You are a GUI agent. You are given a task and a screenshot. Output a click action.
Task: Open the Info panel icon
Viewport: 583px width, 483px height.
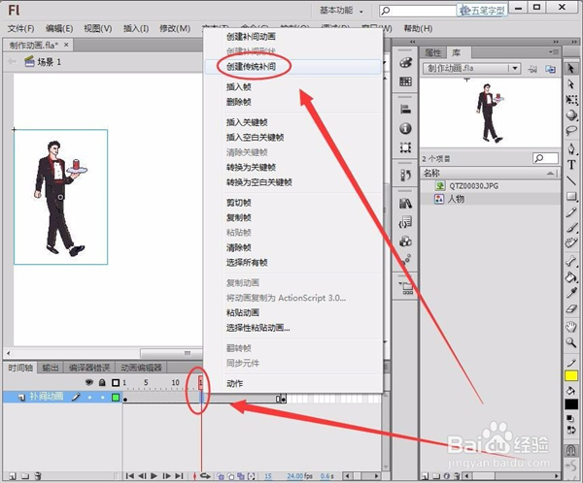pos(405,128)
